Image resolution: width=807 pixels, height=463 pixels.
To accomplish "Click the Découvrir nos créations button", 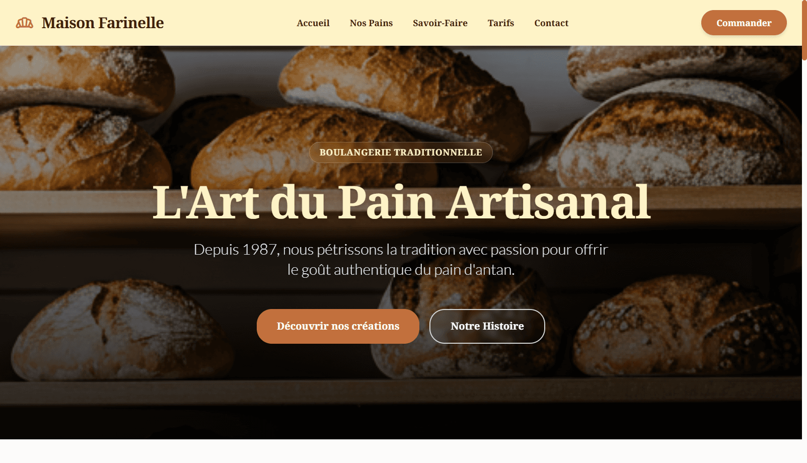I will pyautogui.click(x=338, y=326).
